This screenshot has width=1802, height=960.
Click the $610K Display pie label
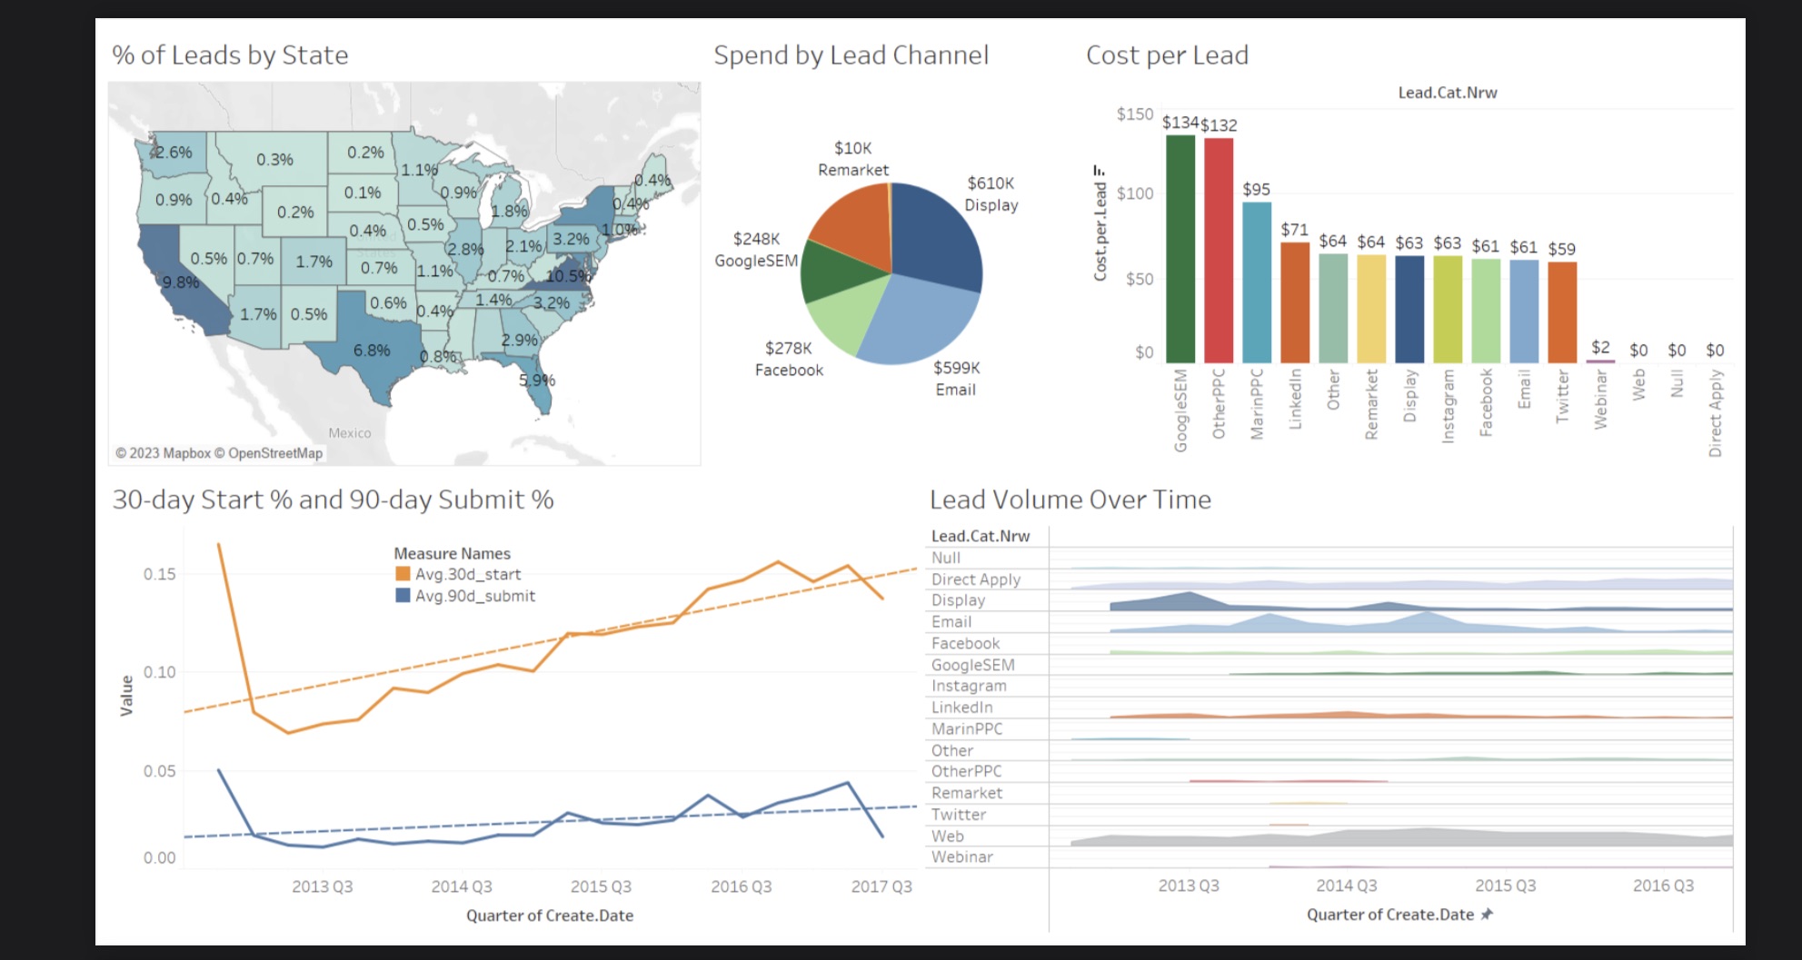(x=991, y=194)
